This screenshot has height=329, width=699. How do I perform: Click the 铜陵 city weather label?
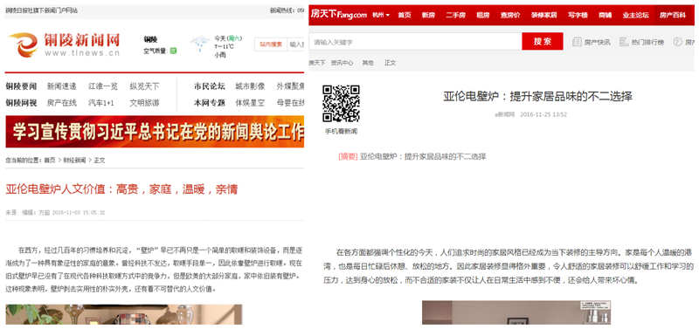click(x=150, y=39)
